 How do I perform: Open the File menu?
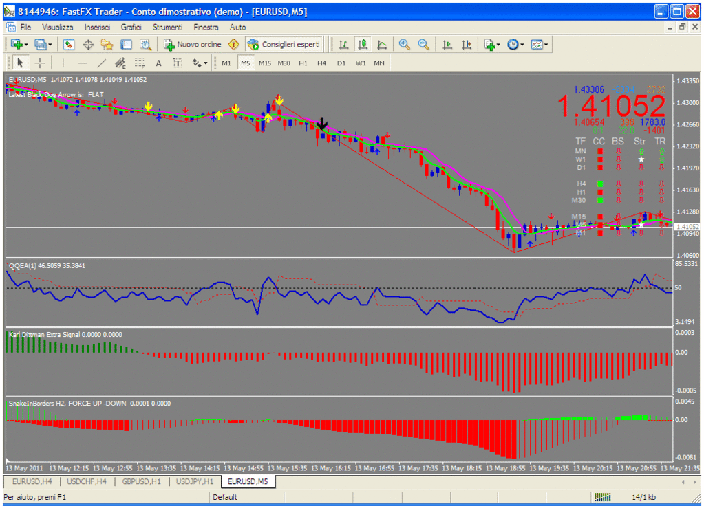(x=25, y=27)
